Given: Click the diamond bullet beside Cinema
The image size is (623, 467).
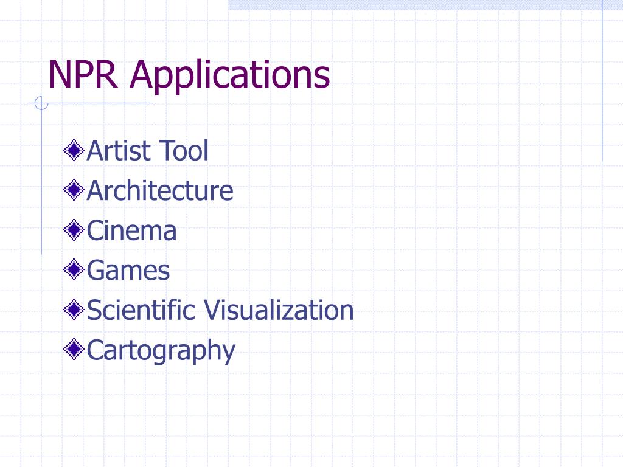Looking at the screenshot, I should (x=74, y=230).
